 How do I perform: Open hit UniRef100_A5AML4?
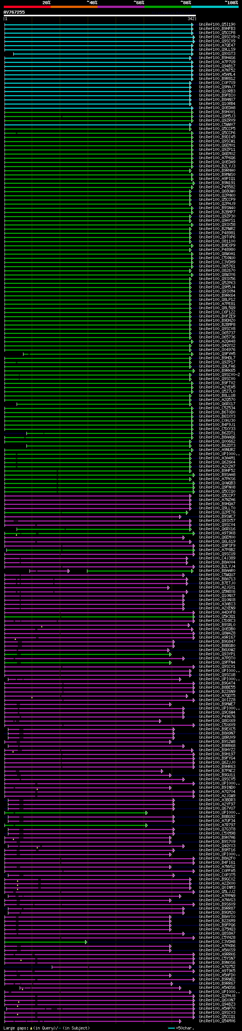[x=217, y=74]
